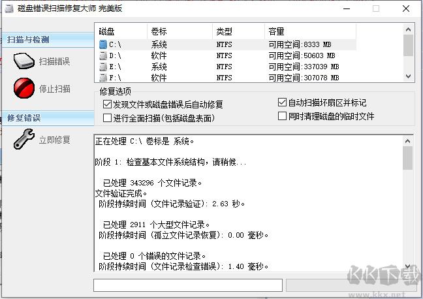Click log line 文件记录检查错误 1.40 毫秒
This screenshot has width=423, height=299.
[183, 266]
